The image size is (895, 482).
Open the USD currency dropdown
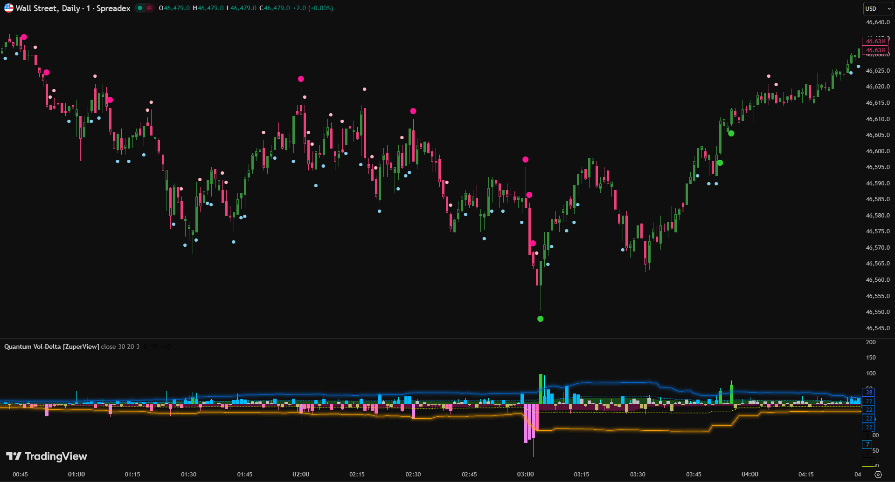tap(878, 8)
